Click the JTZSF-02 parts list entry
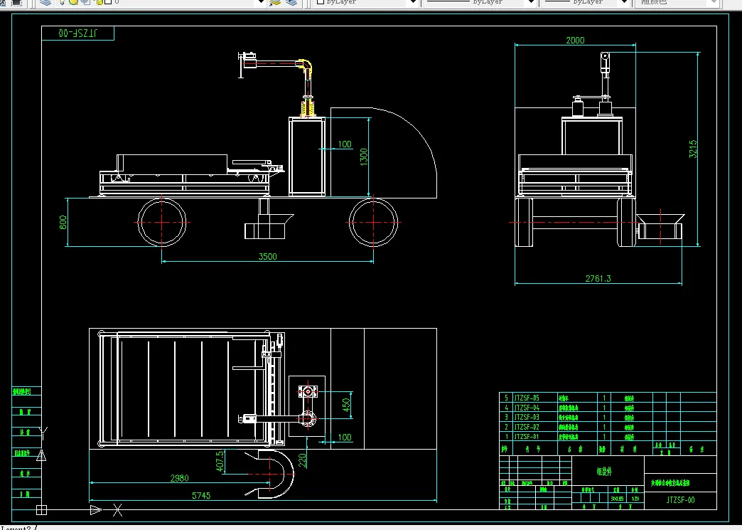Screen dimensions: 742x530 click(x=527, y=427)
